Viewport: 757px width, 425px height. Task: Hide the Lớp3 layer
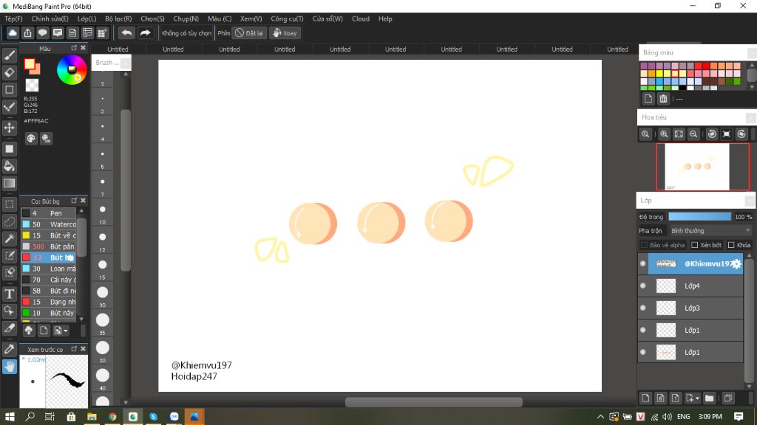coord(642,308)
